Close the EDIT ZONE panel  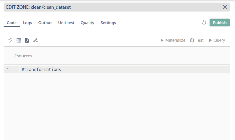pos(225,7)
